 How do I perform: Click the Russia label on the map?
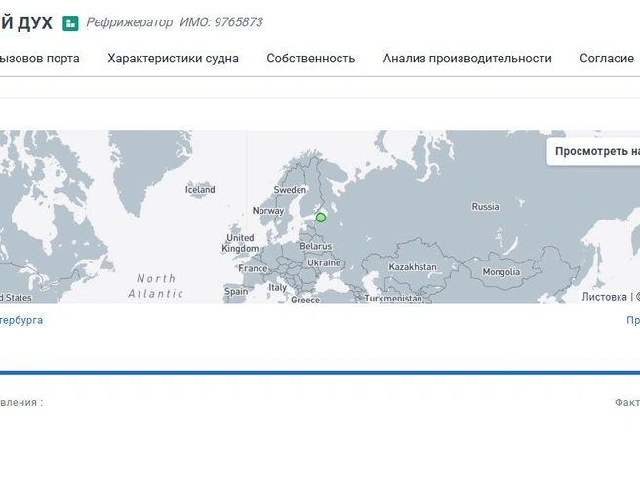[485, 207]
